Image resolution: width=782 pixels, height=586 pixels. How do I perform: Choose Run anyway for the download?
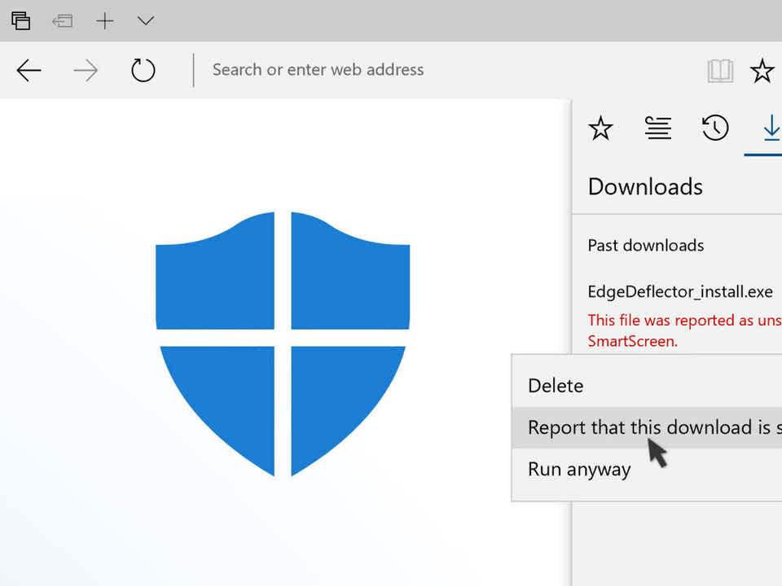point(579,469)
